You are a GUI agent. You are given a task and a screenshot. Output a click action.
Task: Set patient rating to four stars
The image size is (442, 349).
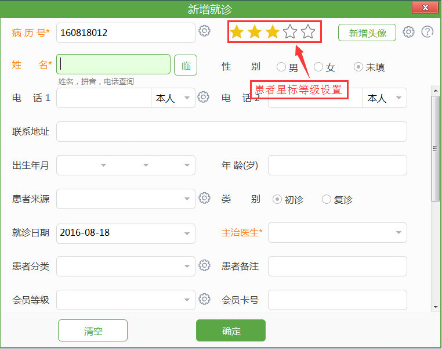coord(290,32)
